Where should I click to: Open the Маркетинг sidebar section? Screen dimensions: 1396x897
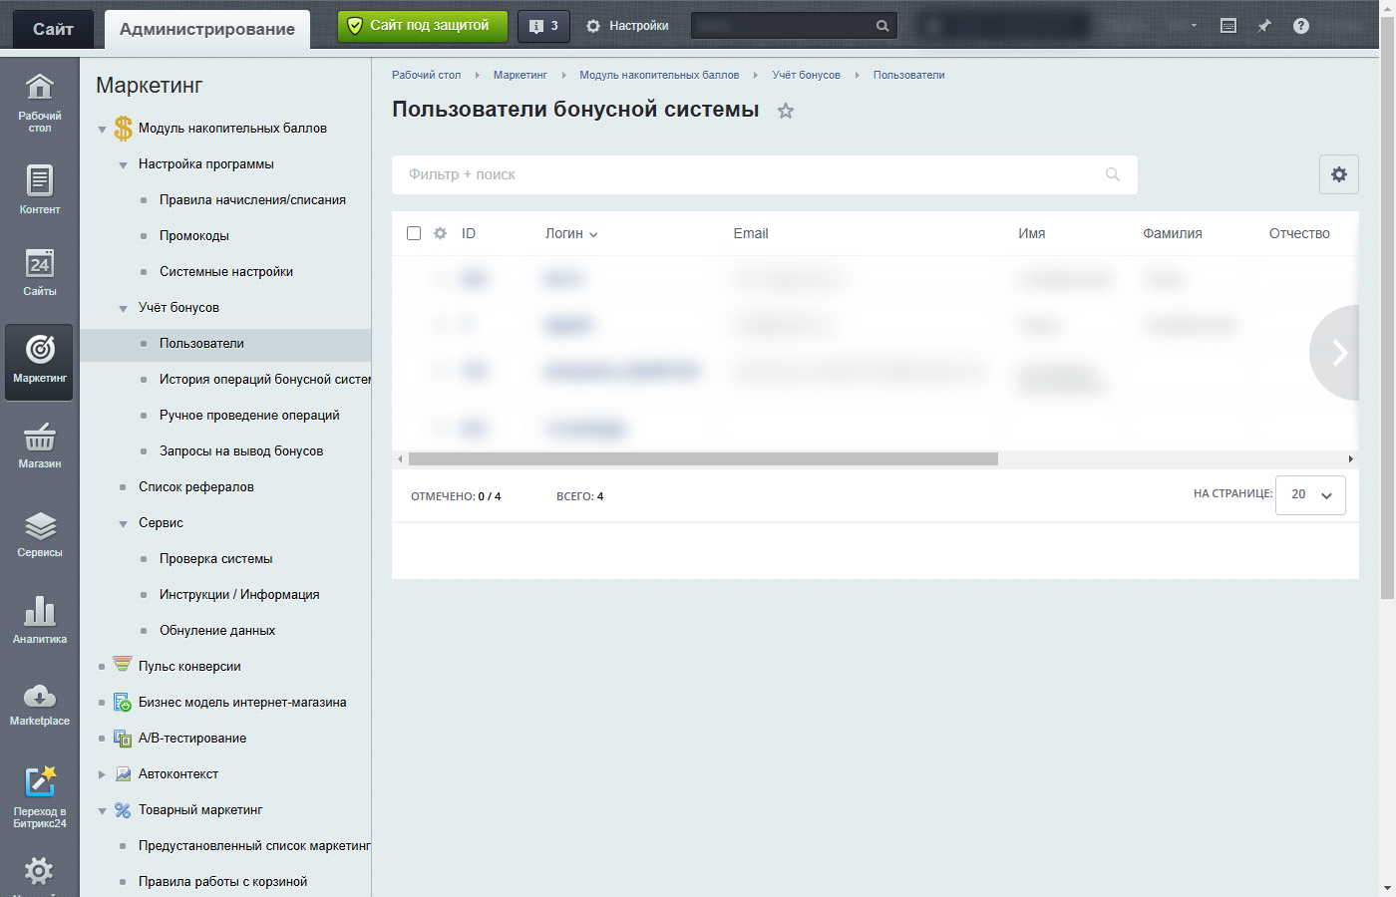pos(40,361)
